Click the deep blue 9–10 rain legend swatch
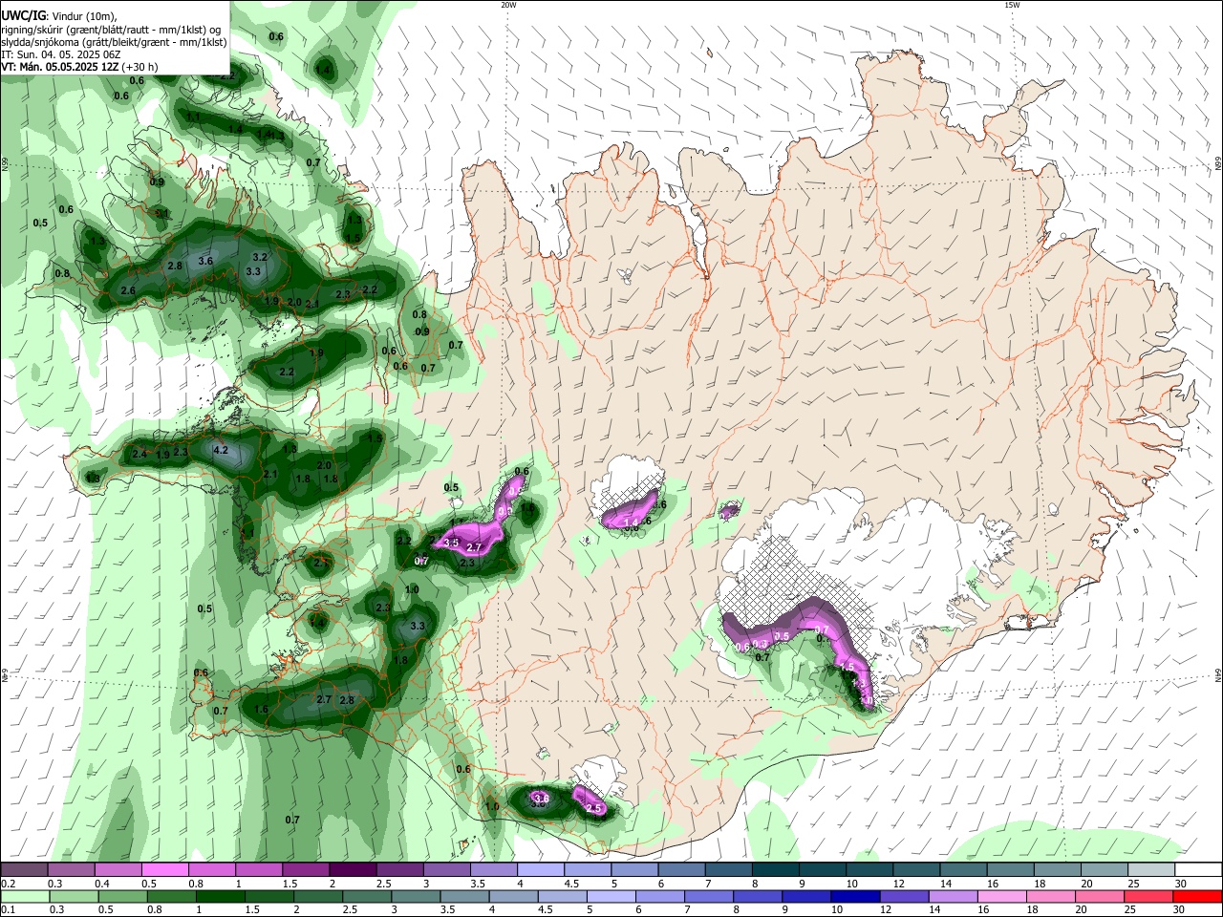This screenshot has width=1223, height=917. click(807, 896)
